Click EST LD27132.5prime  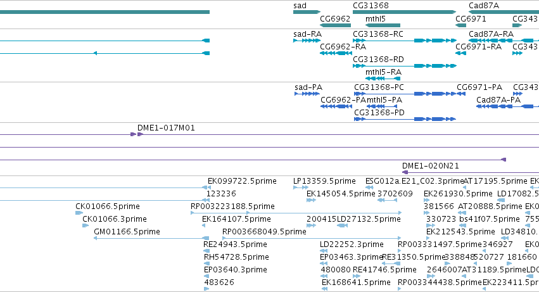click(369, 219)
